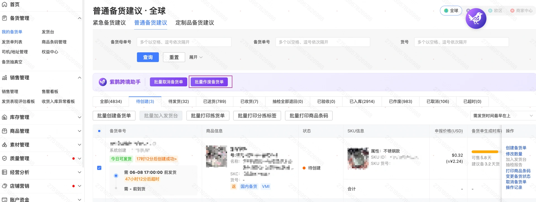Click the 变更备货状态 action link
The image size is (536, 202).
click(x=518, y=176)
